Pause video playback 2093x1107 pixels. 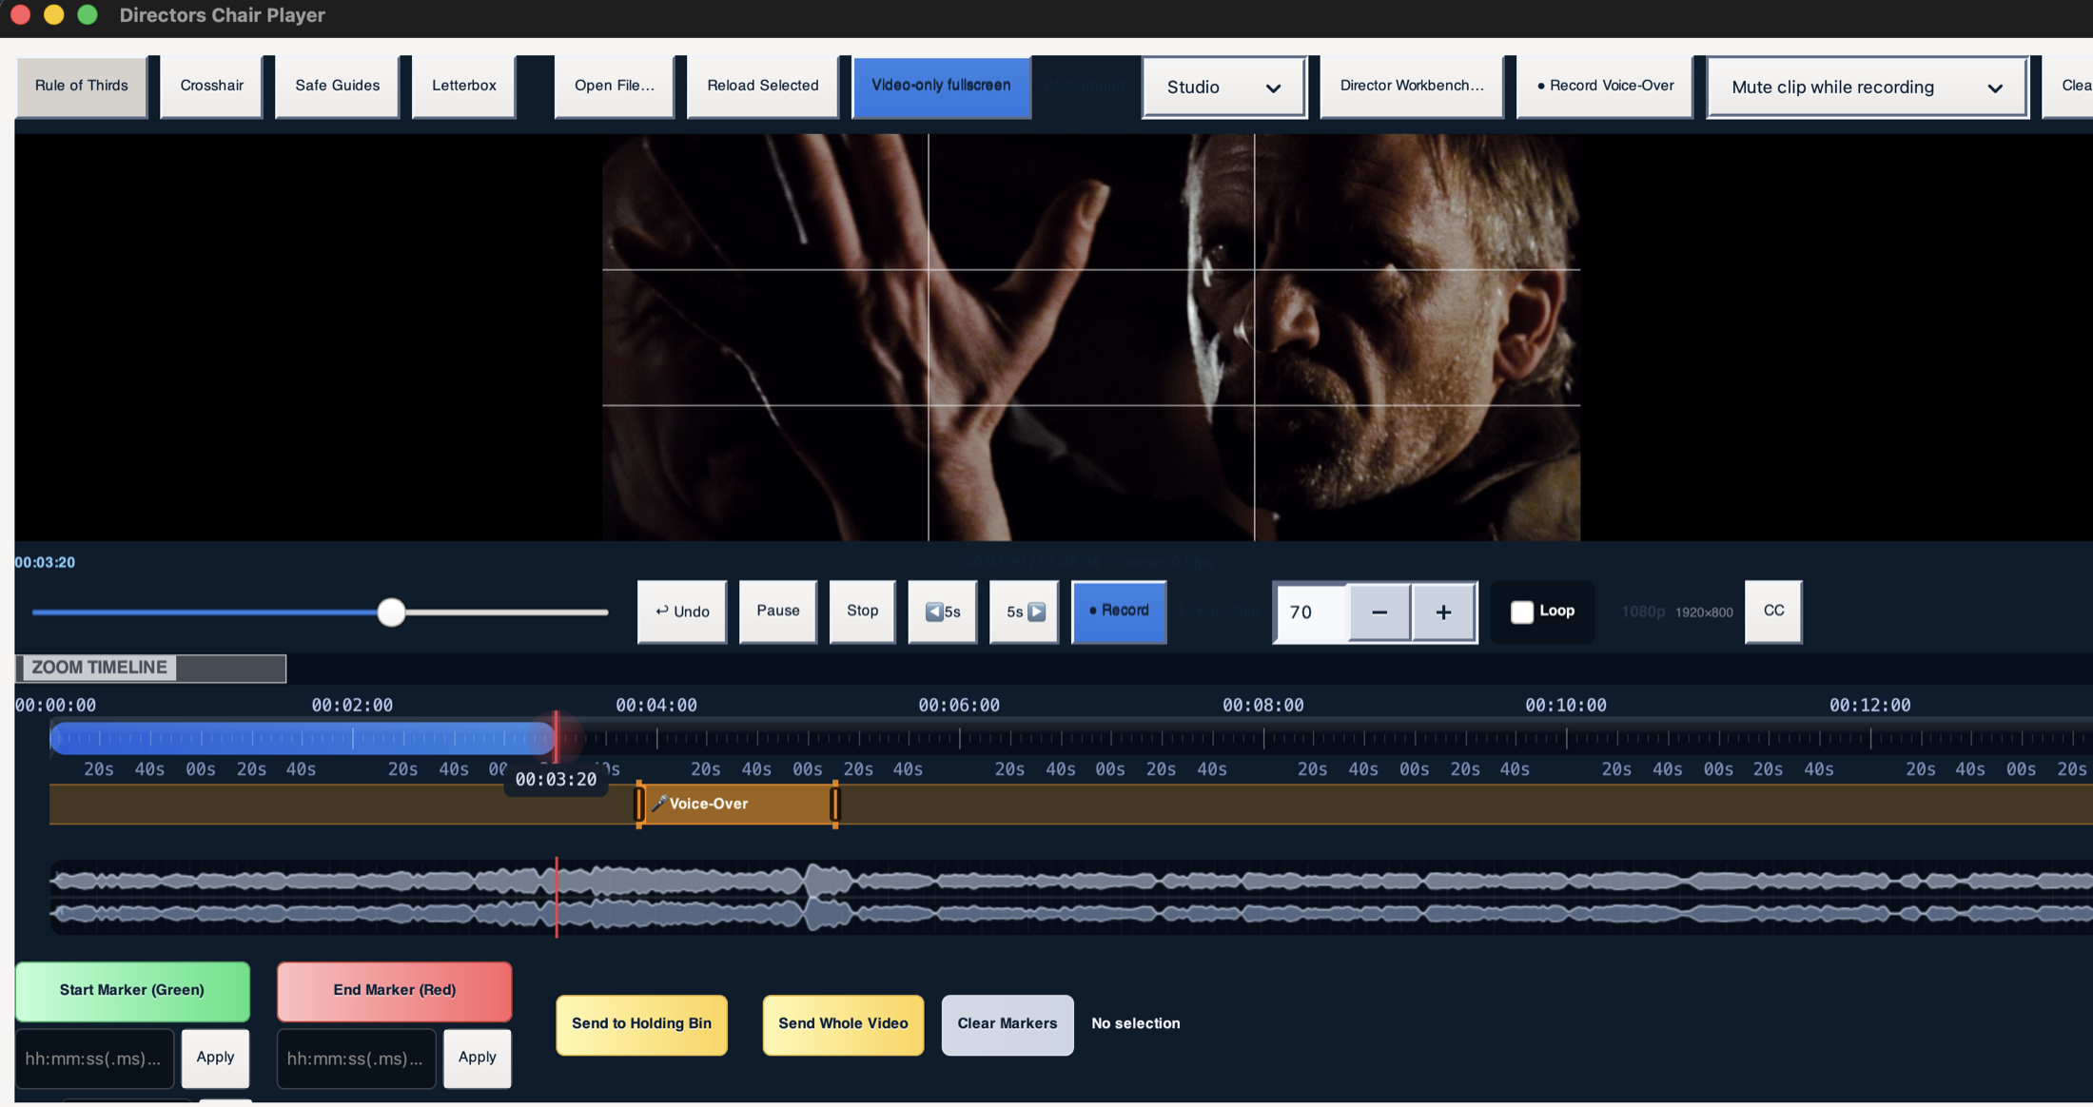pyautogui.click(x=777, y=612)
